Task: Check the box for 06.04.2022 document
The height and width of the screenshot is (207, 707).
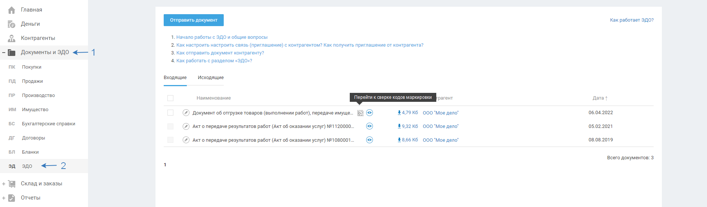Action: click(170, 113)
